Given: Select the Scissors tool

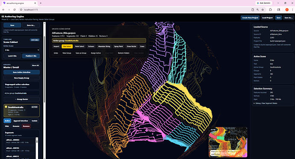Looking at the screenshot, I should click(91, 46).
